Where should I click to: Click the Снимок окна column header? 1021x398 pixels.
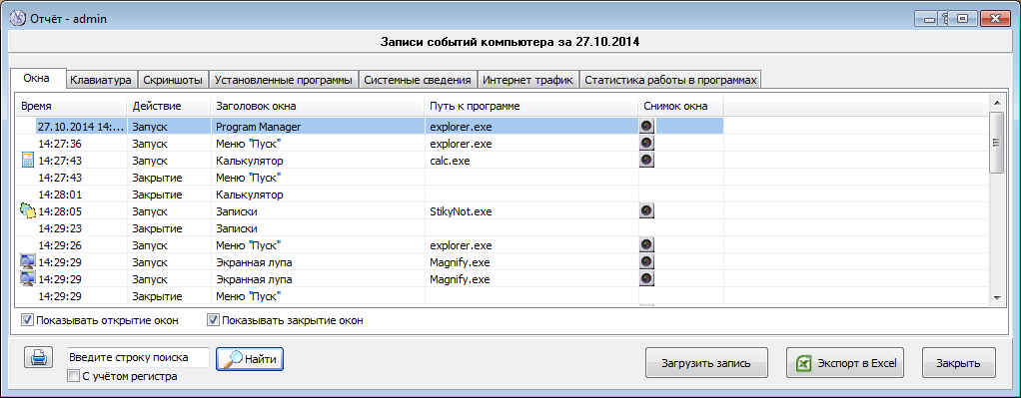coord(680,106)
